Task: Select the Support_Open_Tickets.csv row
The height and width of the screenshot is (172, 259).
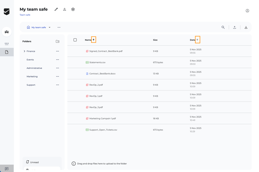Action: [103, 130]
